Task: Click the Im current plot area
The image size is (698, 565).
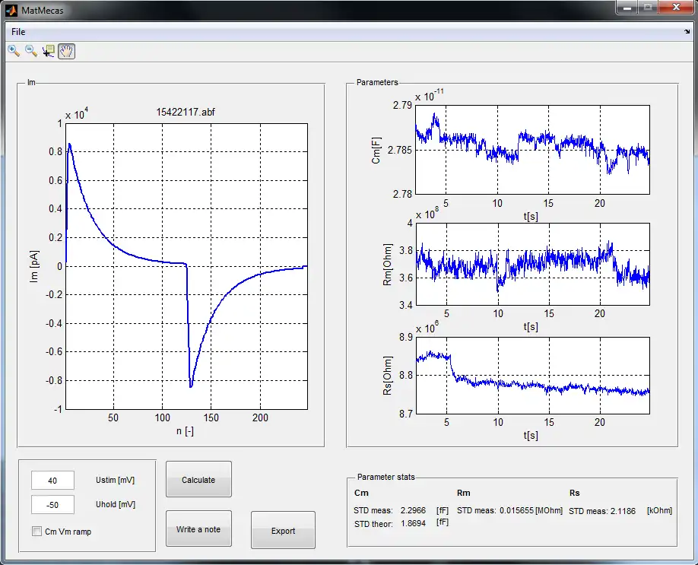Action: click(x=186, y=266)
